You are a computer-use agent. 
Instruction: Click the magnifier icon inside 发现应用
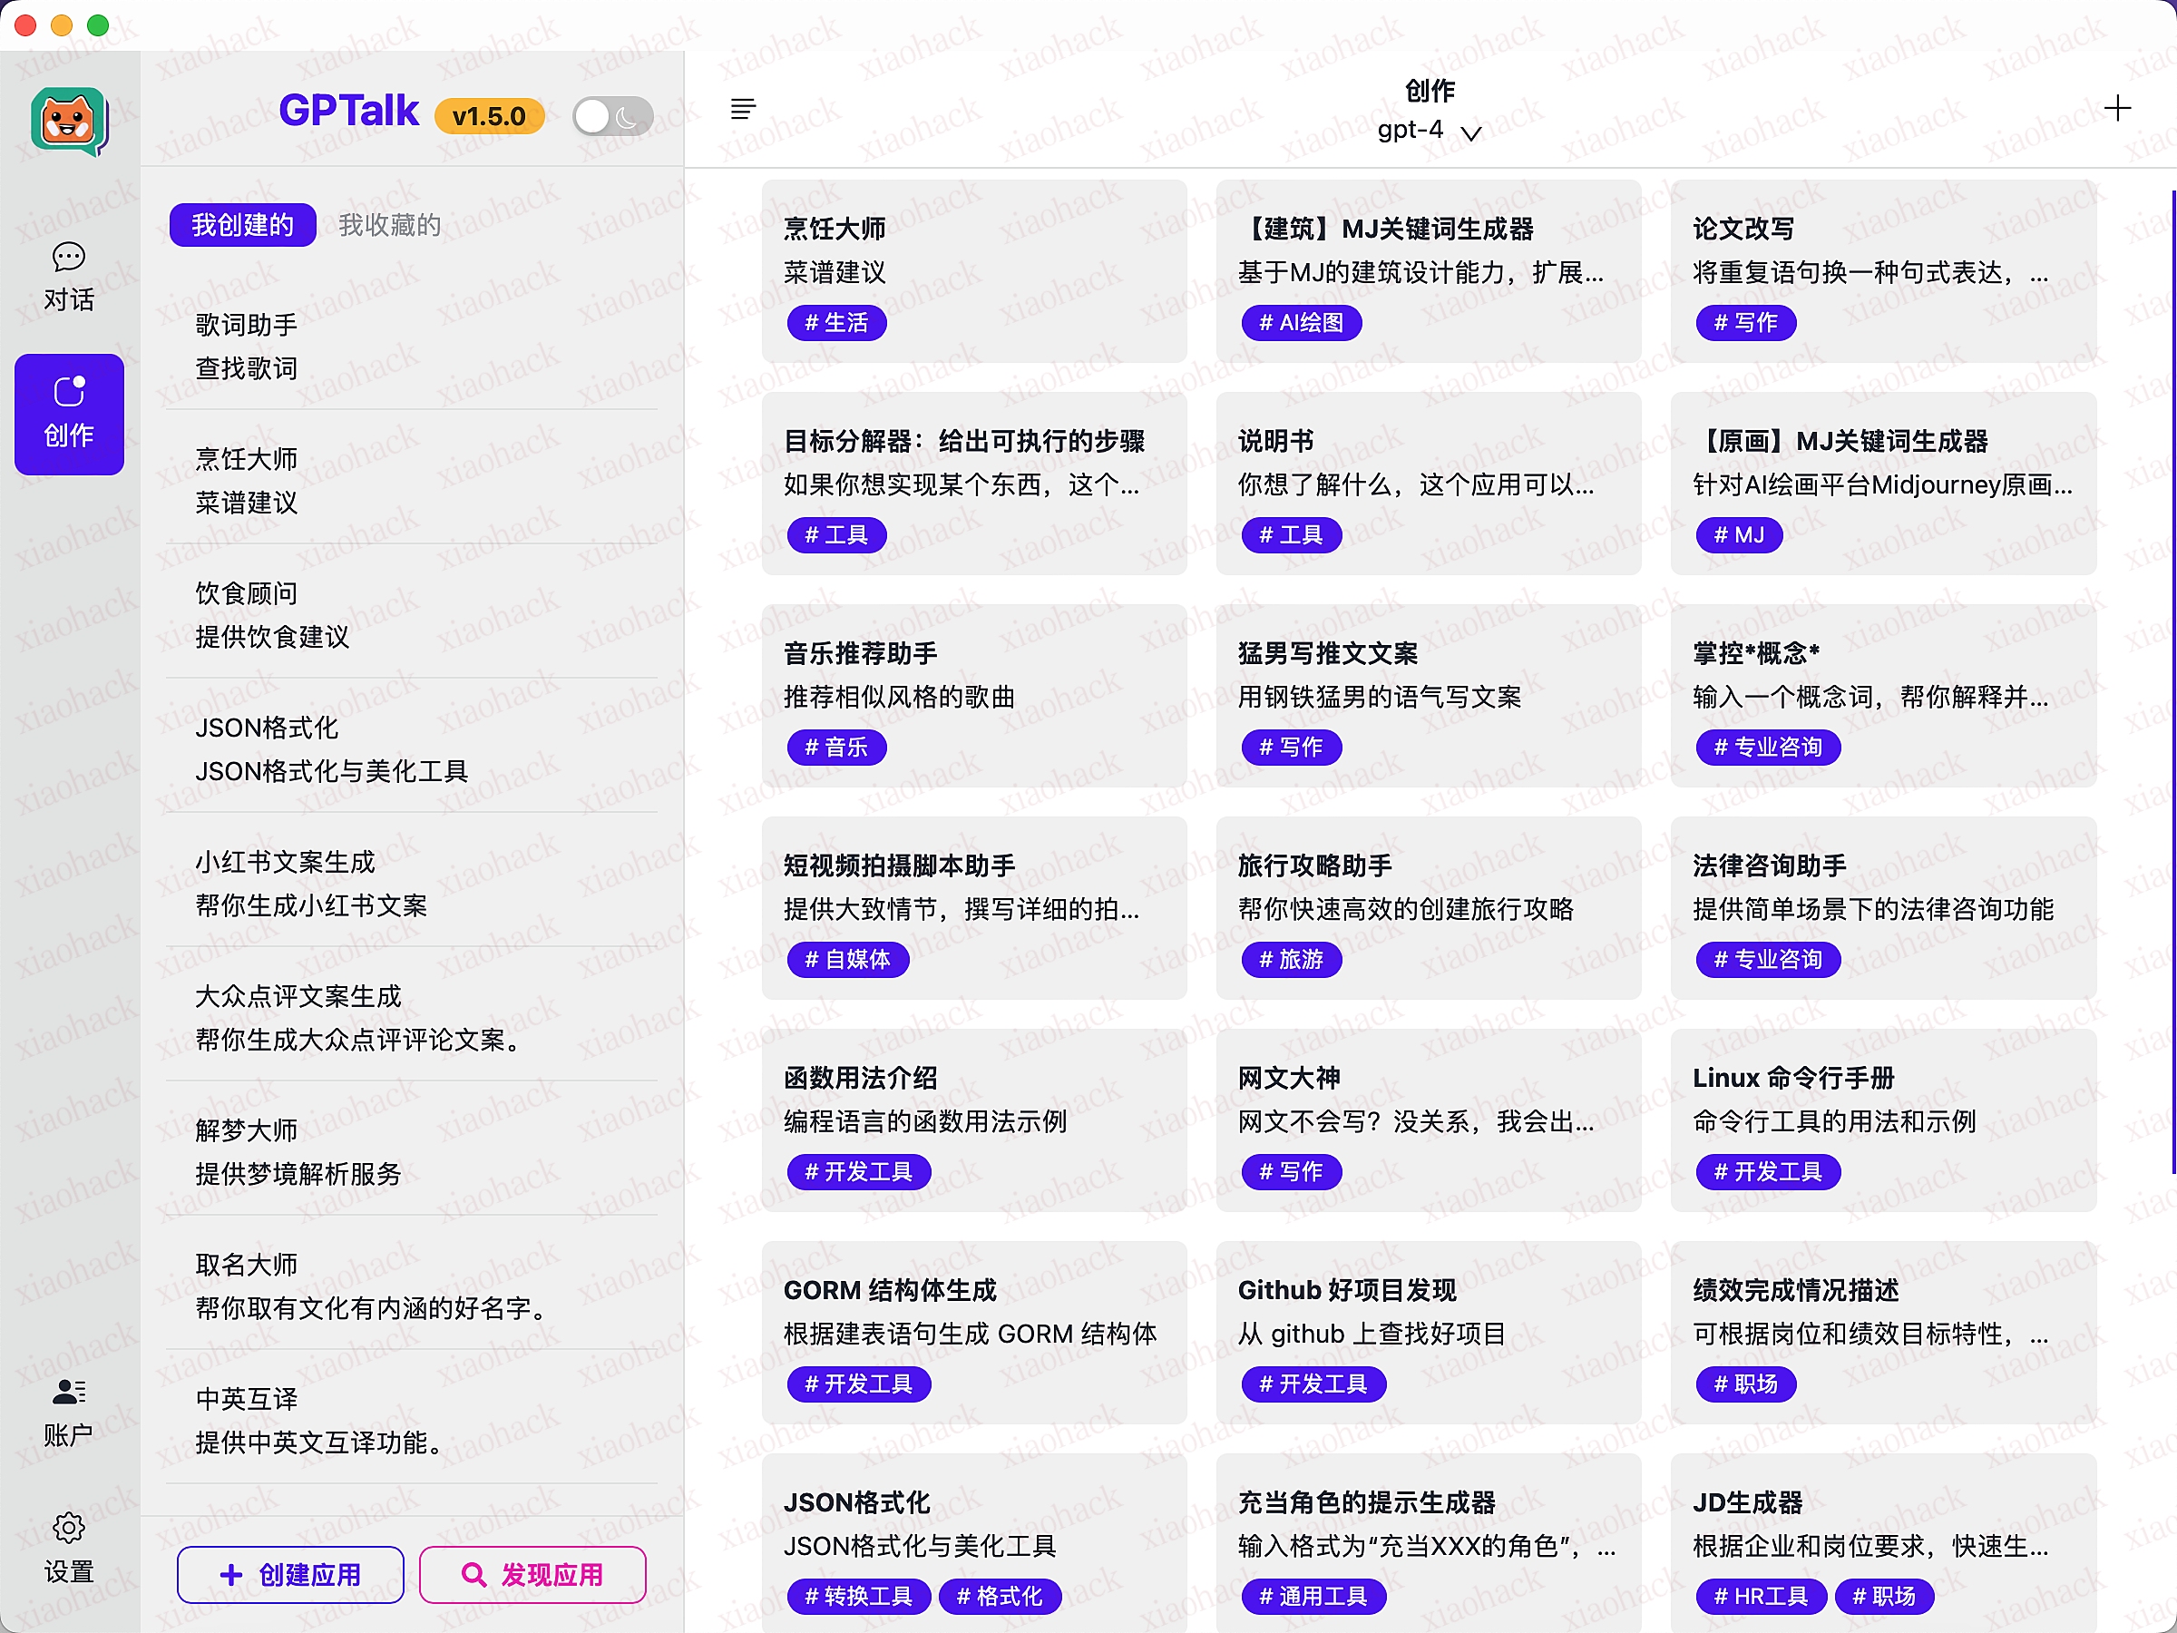click(x=474, y=1575)
